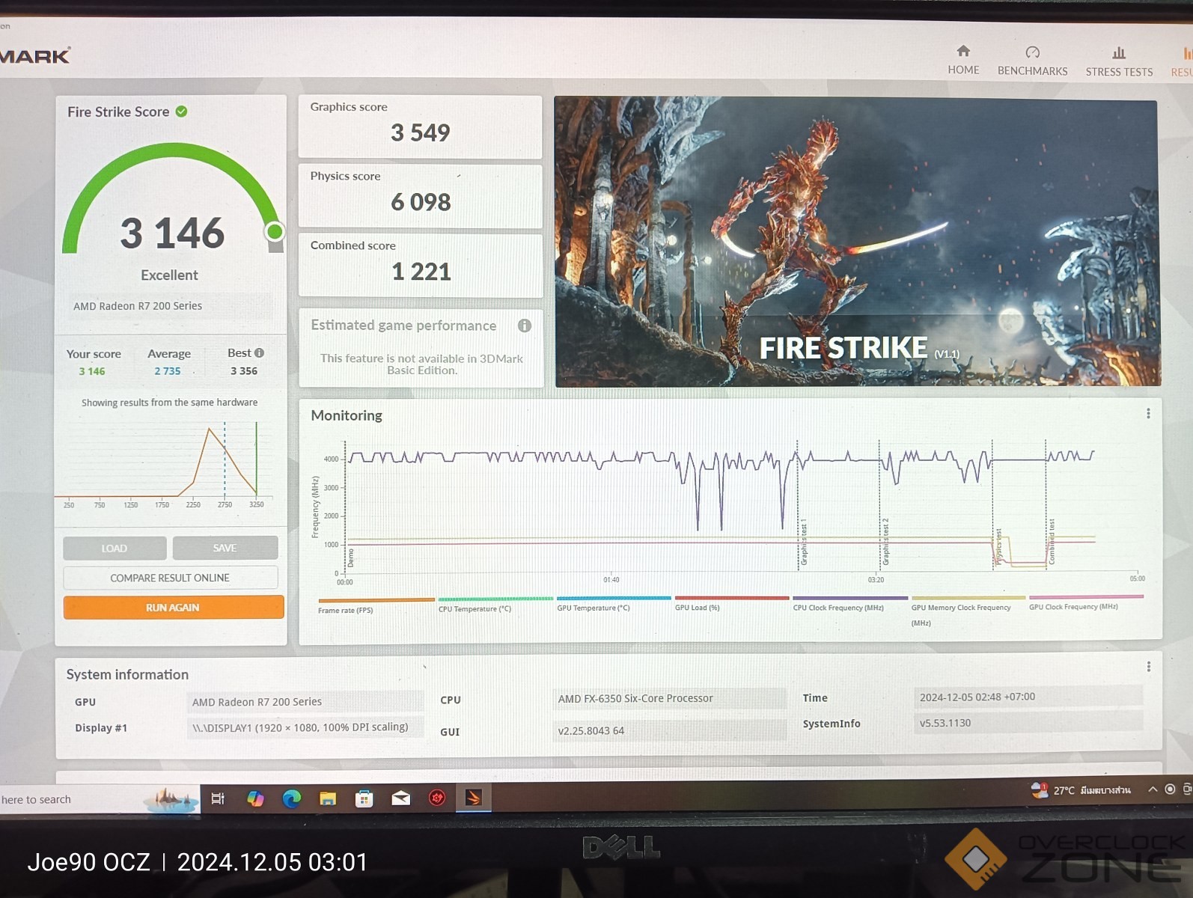Click the SystemInfo version v5.53.1130

[x=1028, y=723]
